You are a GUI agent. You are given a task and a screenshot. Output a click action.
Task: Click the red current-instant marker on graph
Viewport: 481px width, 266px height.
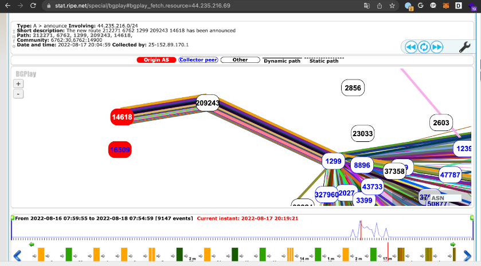[x=361, y=230]
